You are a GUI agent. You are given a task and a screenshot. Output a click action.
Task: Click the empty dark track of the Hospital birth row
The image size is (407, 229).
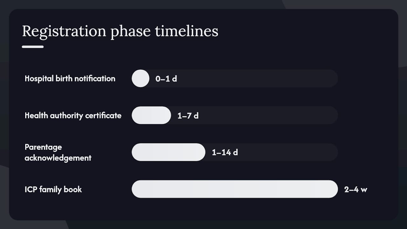[258, 78]
